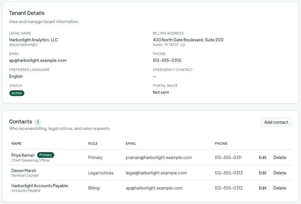
Task: Delete the Devon Marsh contact
Action: point(280,173)
